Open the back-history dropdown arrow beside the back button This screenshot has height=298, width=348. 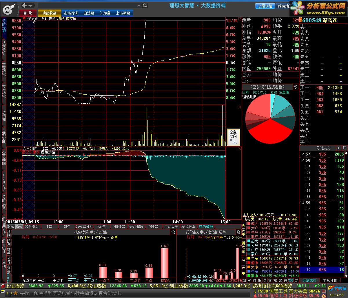point(31,6)
